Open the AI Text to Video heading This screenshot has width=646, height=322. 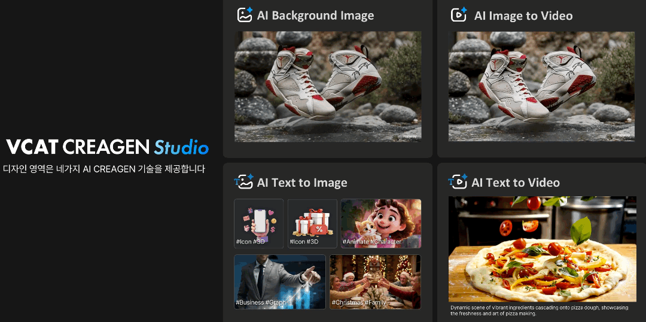coord(516,183)
